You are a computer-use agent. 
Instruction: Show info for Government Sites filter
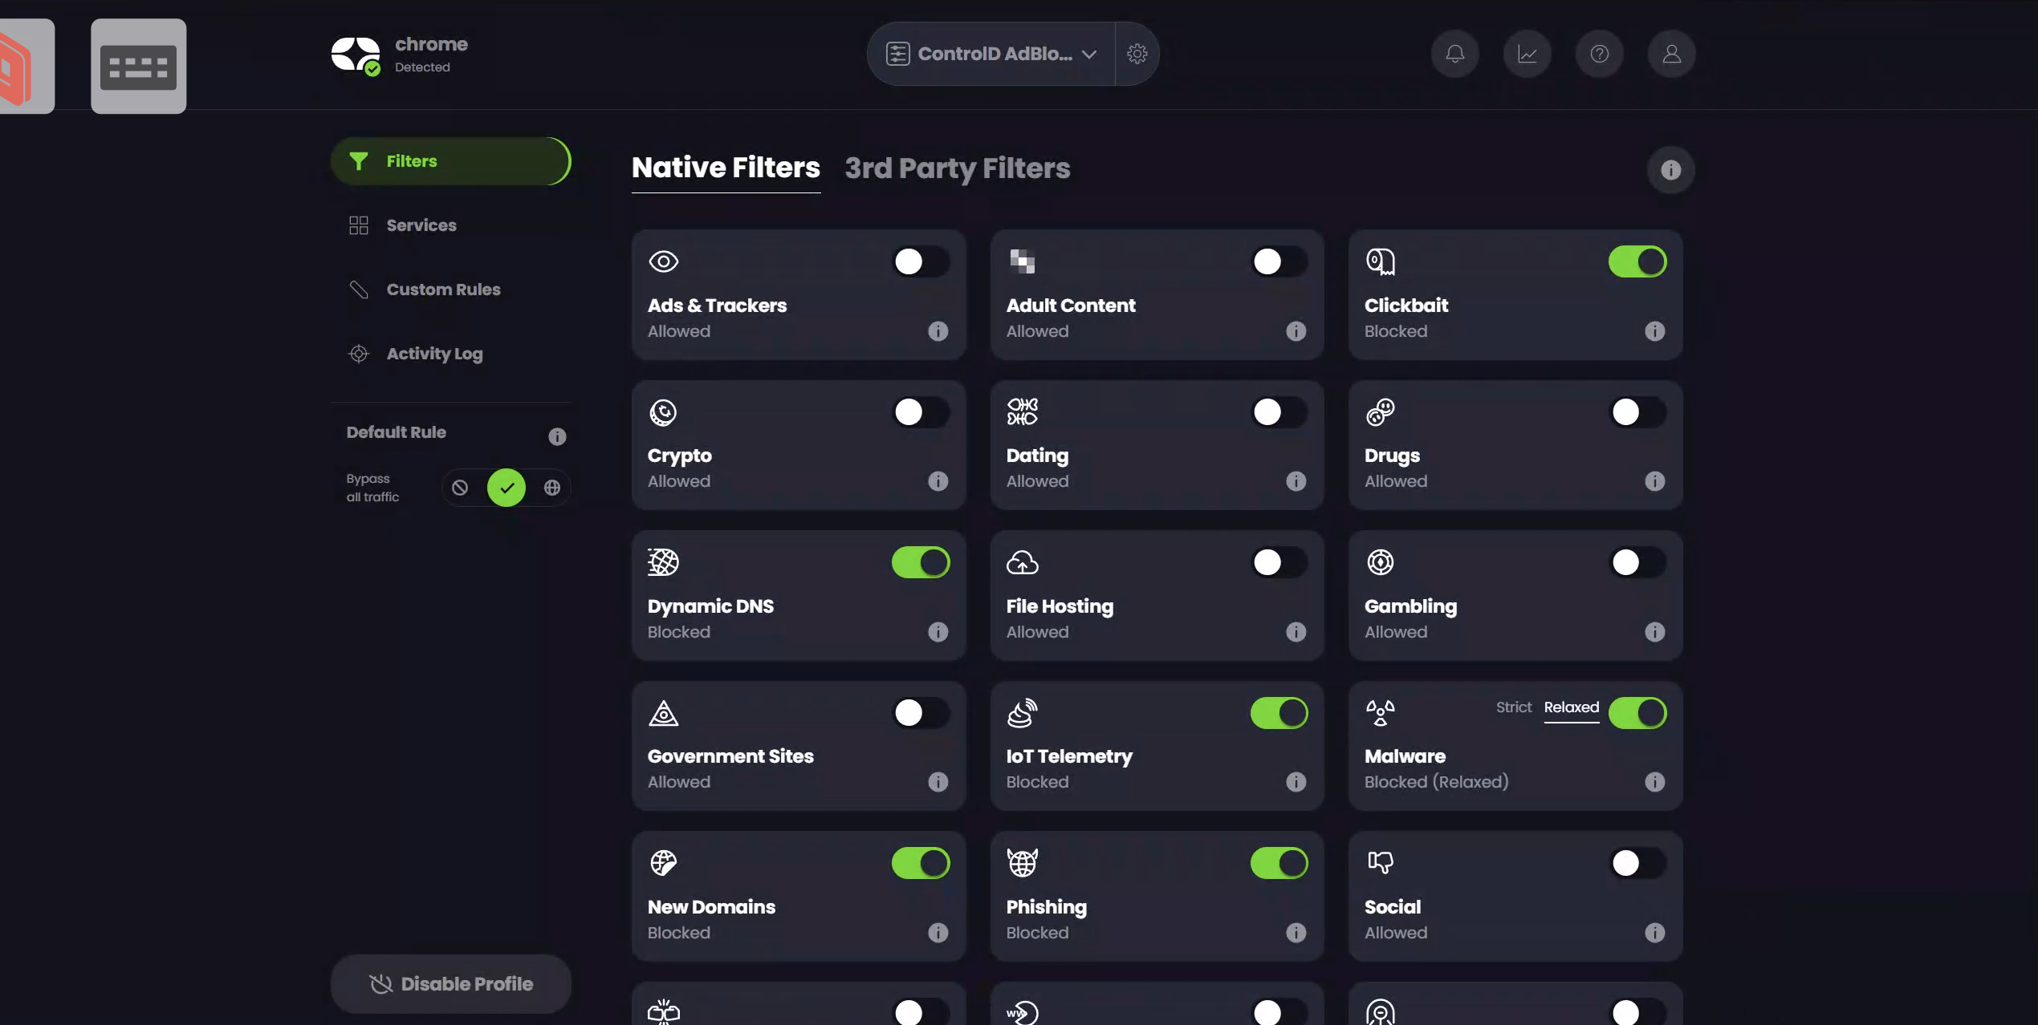pos(938,782)
